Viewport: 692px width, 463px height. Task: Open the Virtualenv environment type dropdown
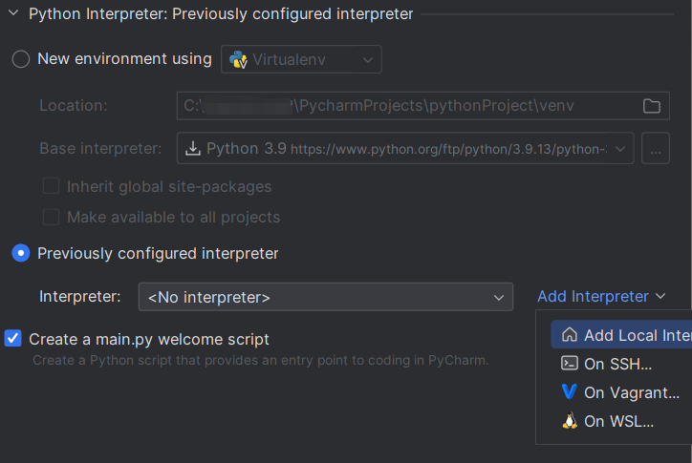click(301, 59)
